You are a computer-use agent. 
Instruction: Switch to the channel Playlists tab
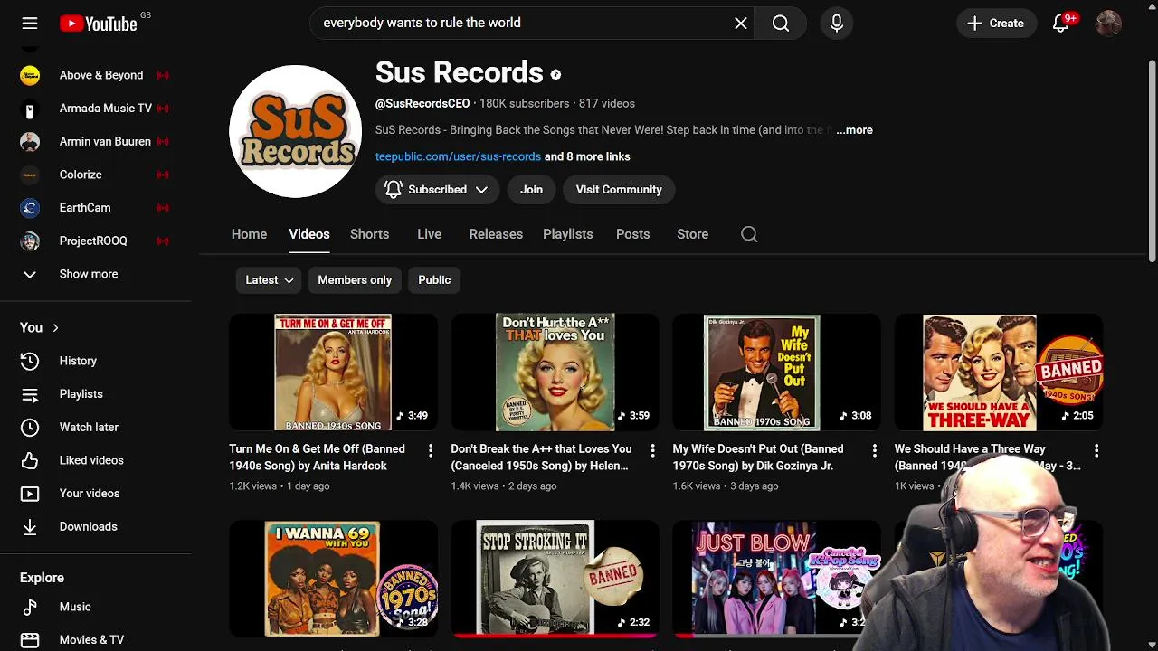[568, 234]
